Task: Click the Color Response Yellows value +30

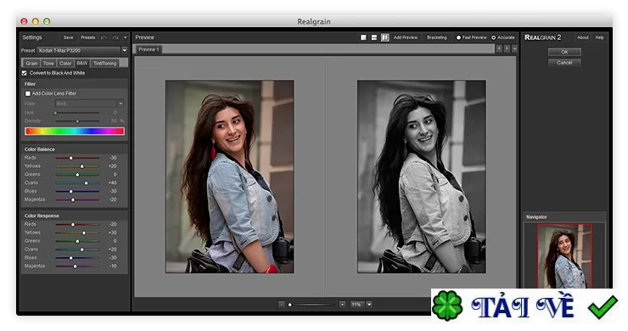Action: tap(112, 233)
